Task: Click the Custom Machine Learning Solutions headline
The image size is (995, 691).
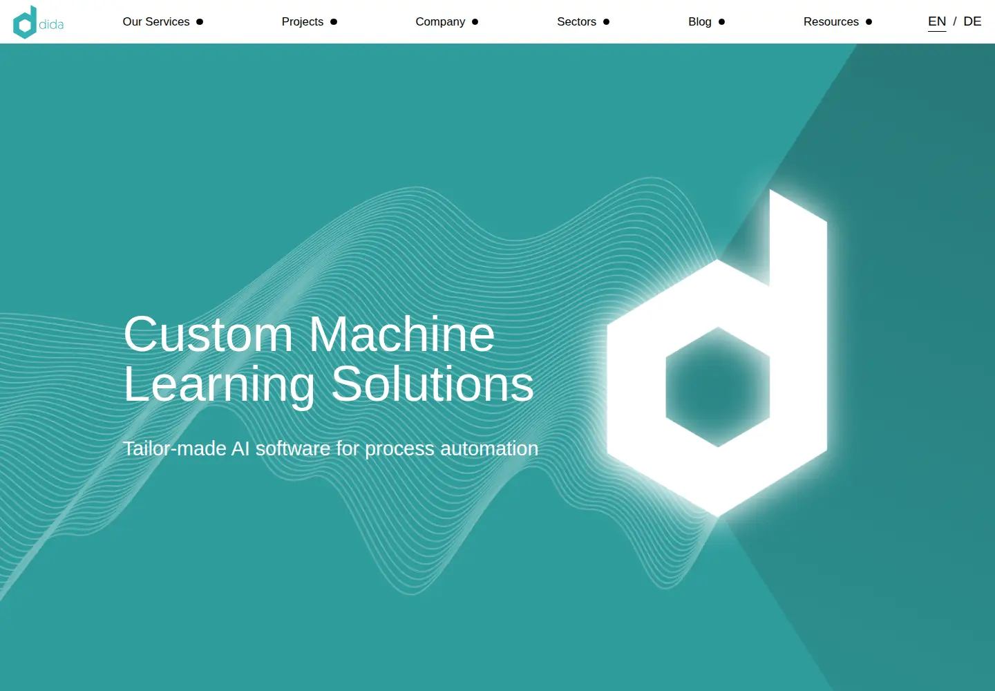Action: point(329,359)
